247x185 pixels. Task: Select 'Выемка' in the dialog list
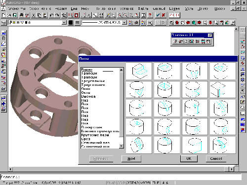click(88, 97)
